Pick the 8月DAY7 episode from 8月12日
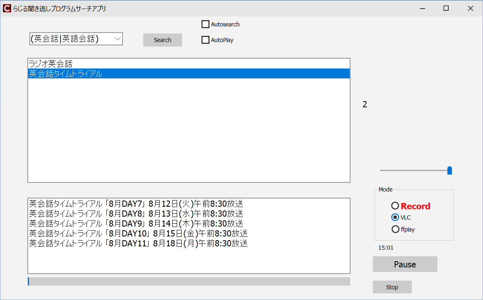Screen dimensions: 483x300 (x=136, y=203)
